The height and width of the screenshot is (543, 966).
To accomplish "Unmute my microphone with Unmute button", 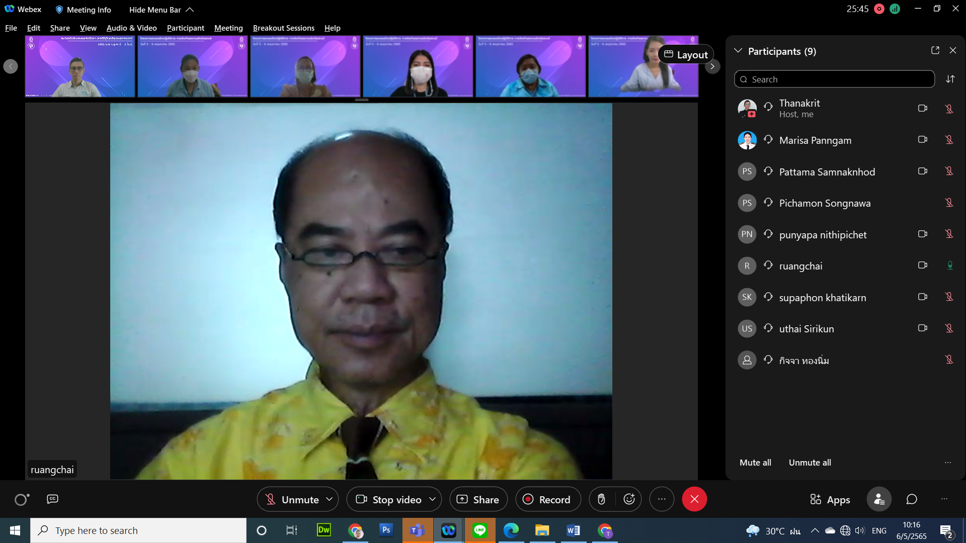I will 292,499.
